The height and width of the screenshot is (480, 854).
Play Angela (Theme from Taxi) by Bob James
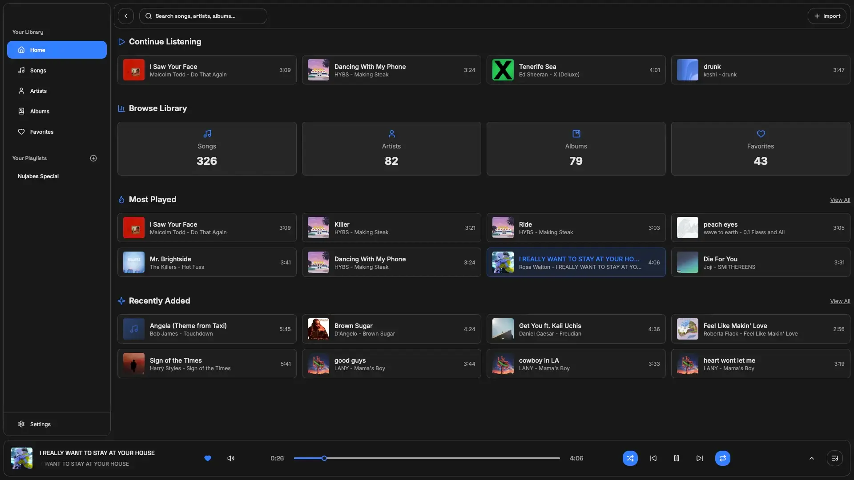coord(207,329)
